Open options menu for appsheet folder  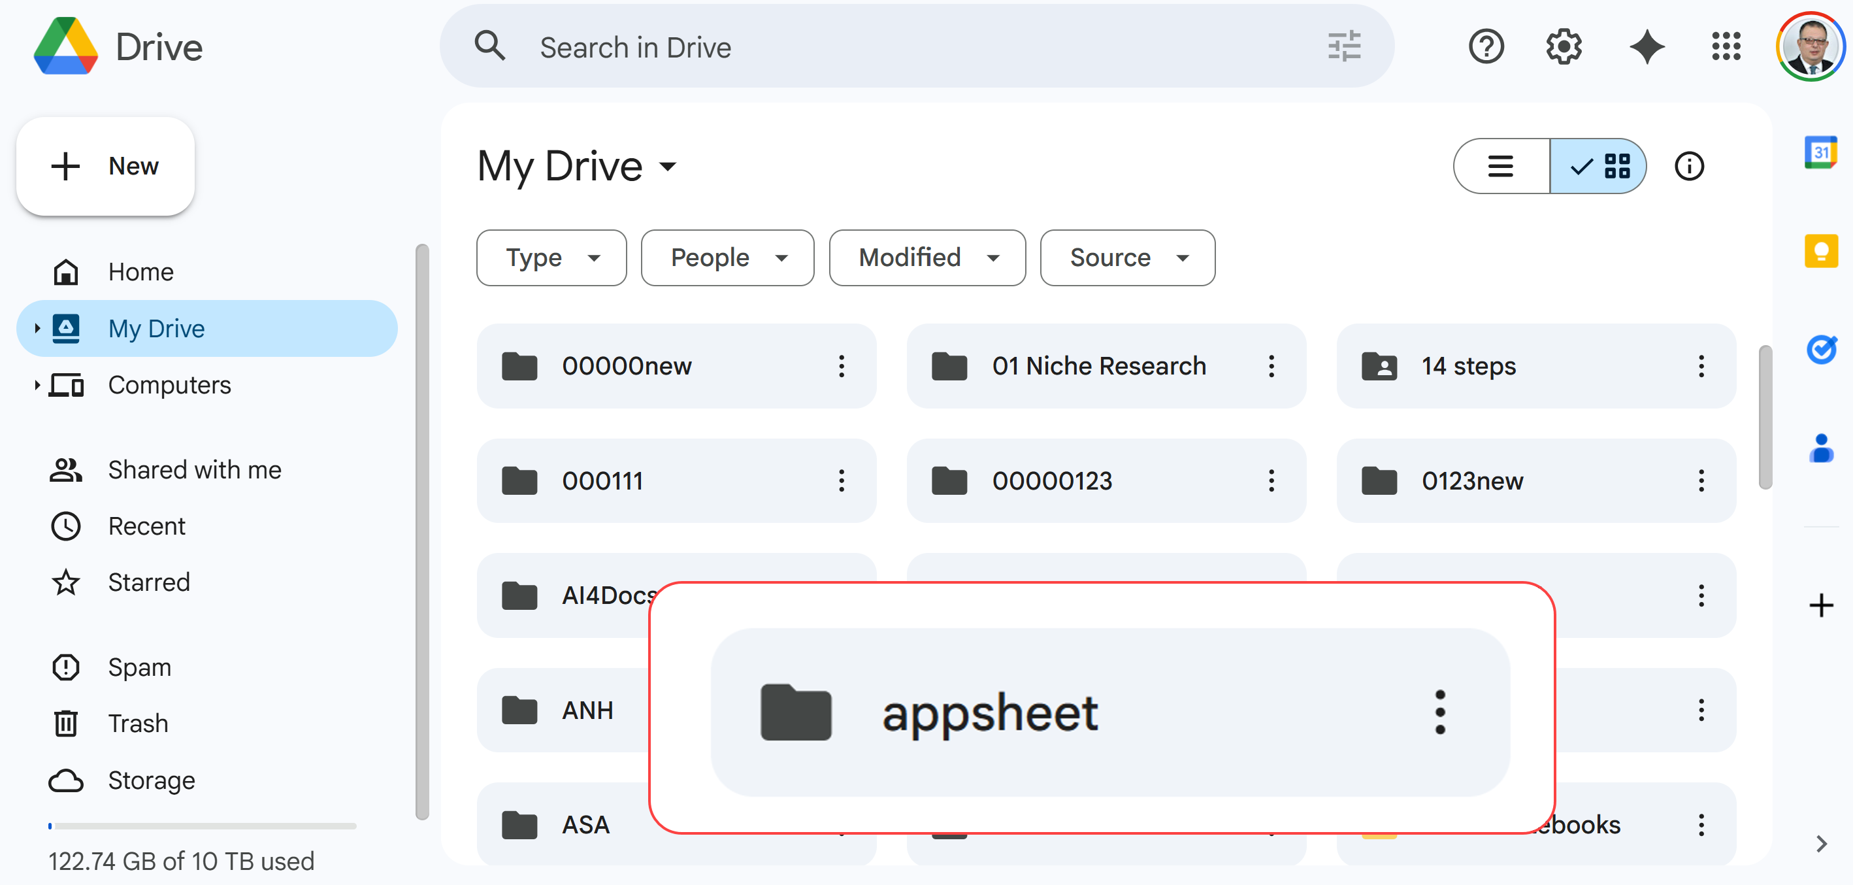1440,712
